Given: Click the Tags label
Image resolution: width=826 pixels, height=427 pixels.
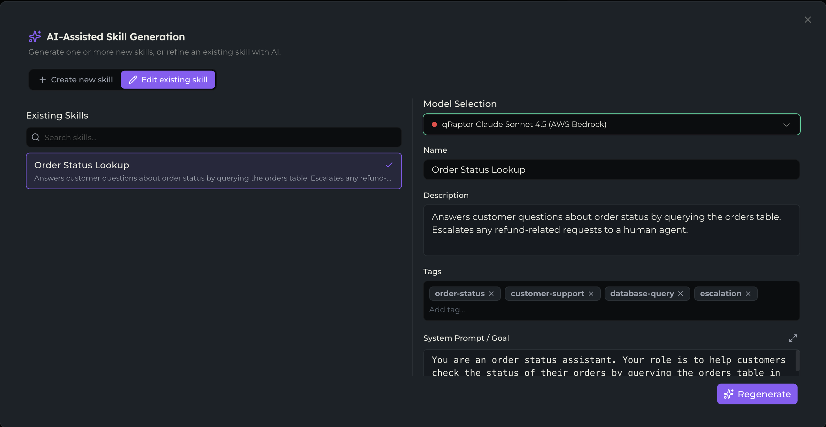Looking at the screenshot, I should (x=432, y=272).
